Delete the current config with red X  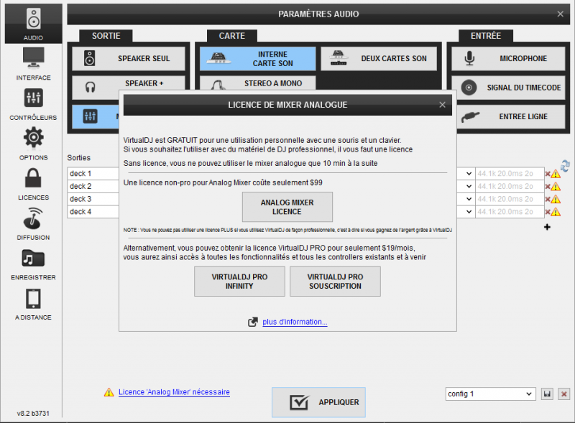[x=564, y=394]
